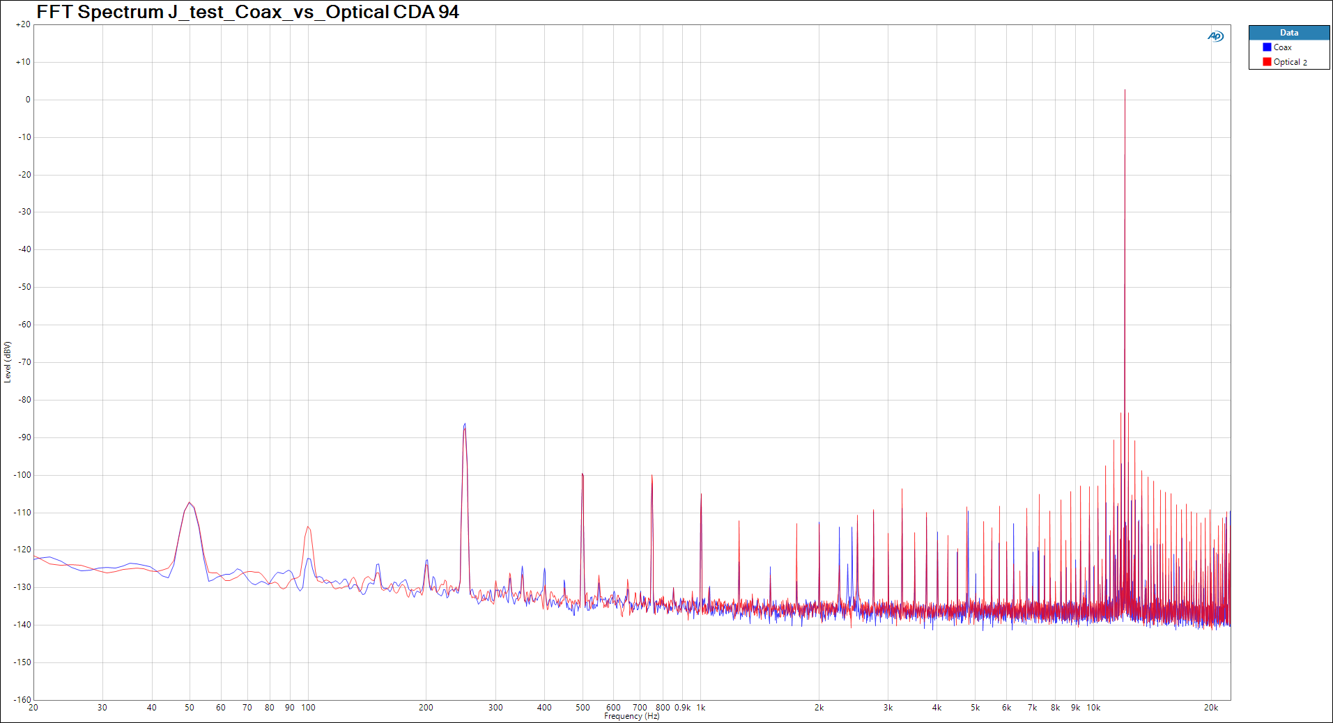Click the Level (dBV) vertical axis label
The width and height of the screenshot is (1333, 723).
tap(8, 362)
